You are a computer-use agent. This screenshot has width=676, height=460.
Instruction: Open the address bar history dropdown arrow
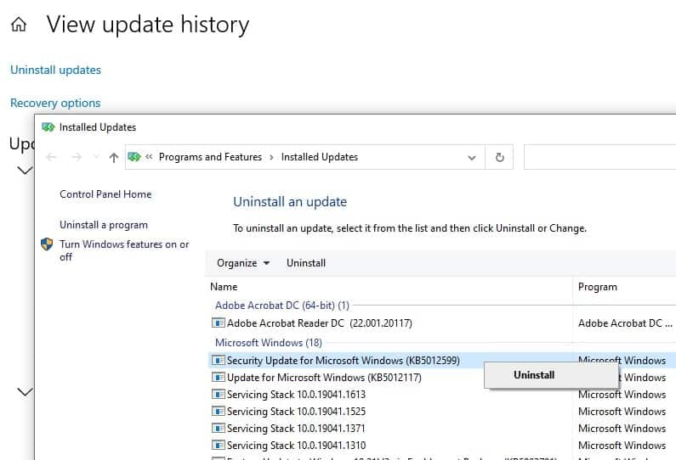pos(472,157)
